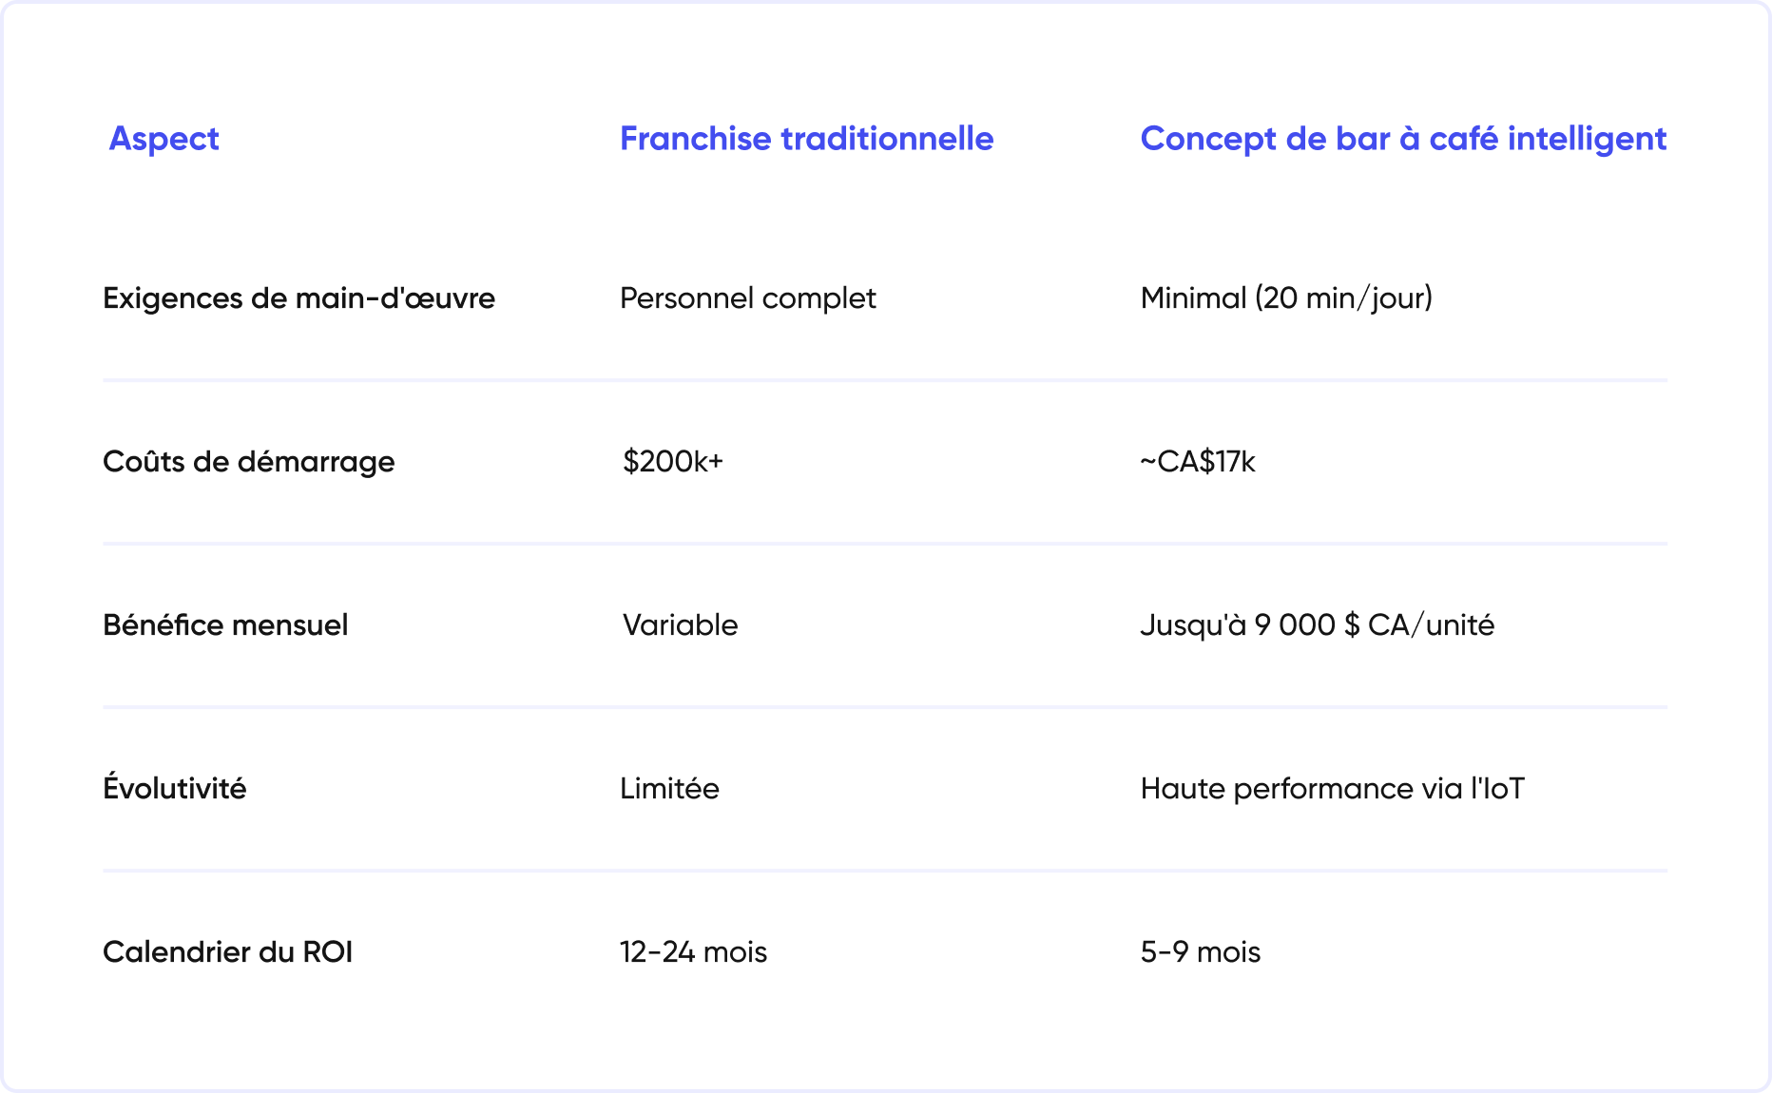Screen dimensions: 1772x1093
Task: Select the Franchise traditionnelle column header
Action: pyautogui.click(x=806, y=139)
